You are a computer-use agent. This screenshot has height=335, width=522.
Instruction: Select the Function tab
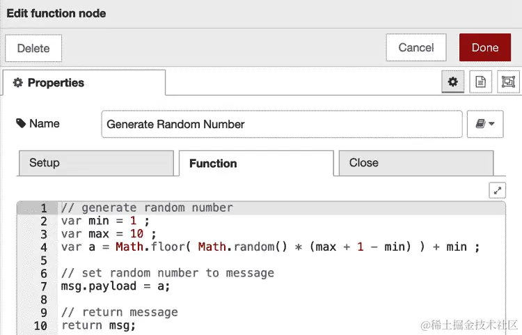click(256, 163)
